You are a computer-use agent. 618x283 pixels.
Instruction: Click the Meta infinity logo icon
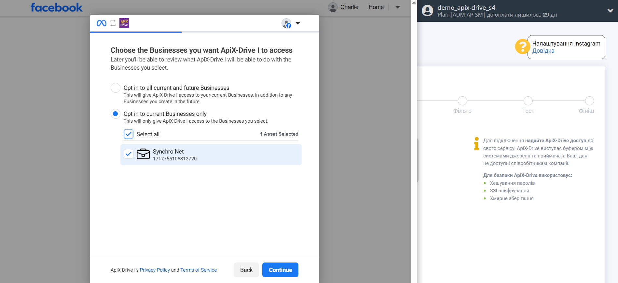(102, 23)
